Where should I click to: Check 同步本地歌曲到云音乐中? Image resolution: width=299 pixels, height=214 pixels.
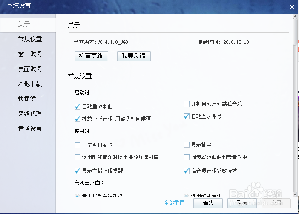pyautogui.click(x=186, y=157)
